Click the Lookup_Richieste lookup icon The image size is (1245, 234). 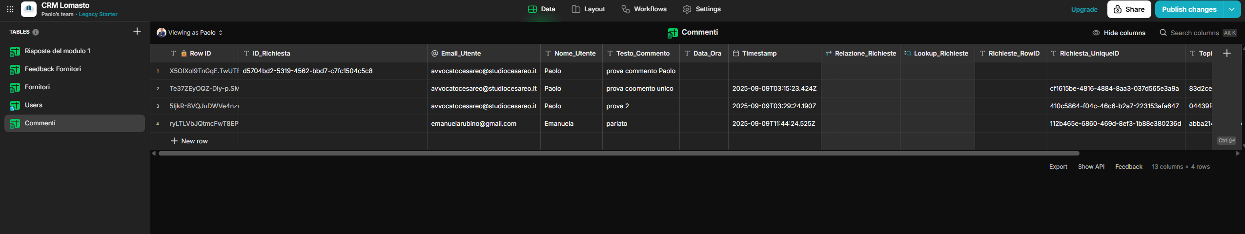(908, 54)
